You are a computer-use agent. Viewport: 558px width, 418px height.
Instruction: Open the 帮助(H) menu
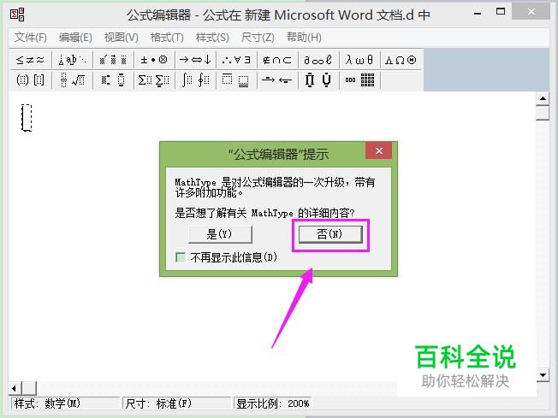[304, 38]
